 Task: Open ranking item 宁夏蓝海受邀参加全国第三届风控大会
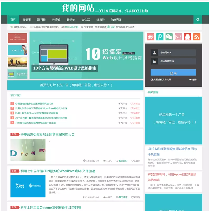tap(34, 104)
